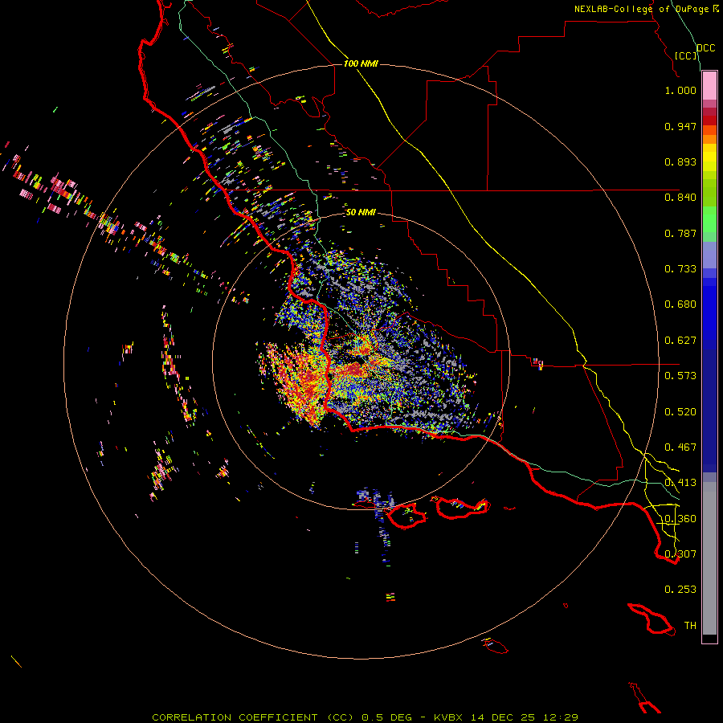Click the 0.893 scale value

680,161
